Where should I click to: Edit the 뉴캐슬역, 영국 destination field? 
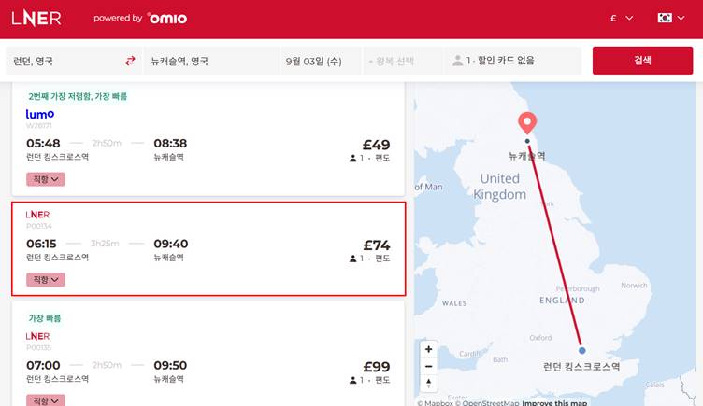coord(210,61)
